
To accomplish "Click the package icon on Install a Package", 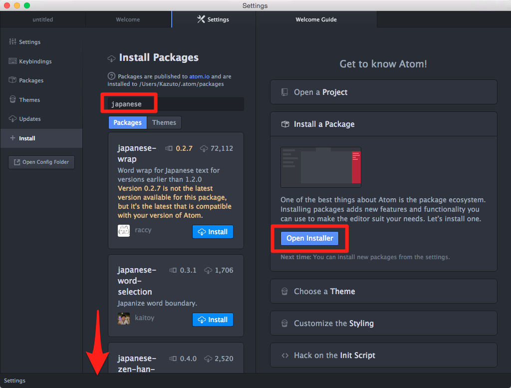I will pyautogui.click(x=285, y=124).
